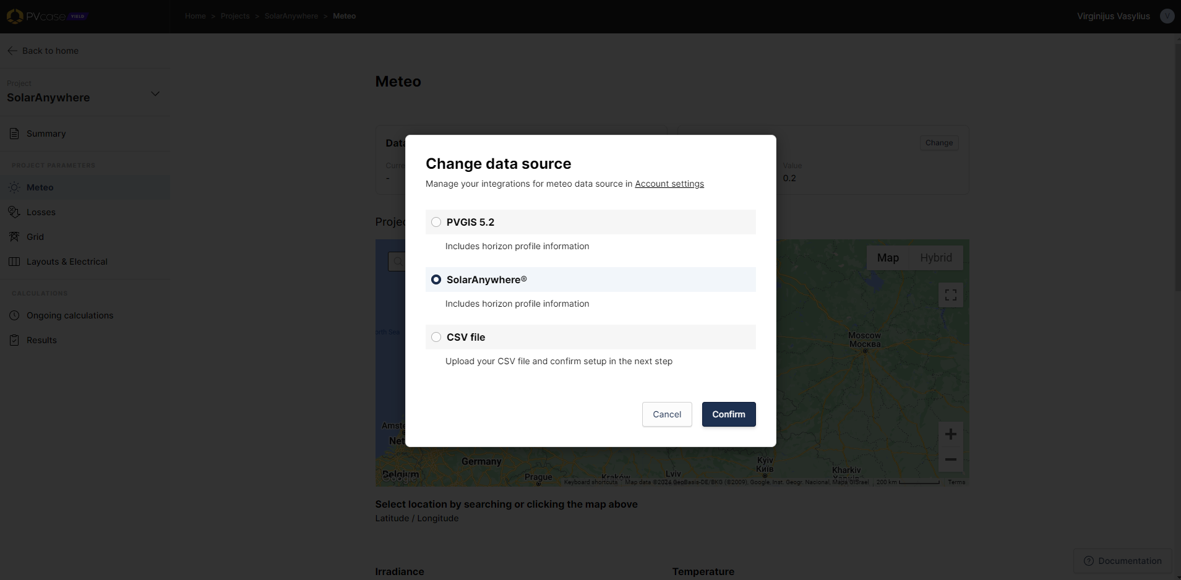Click the Keyboard shortcuts map link
Viewport: 1181px width, 580px height.
(x=591, y=482)
